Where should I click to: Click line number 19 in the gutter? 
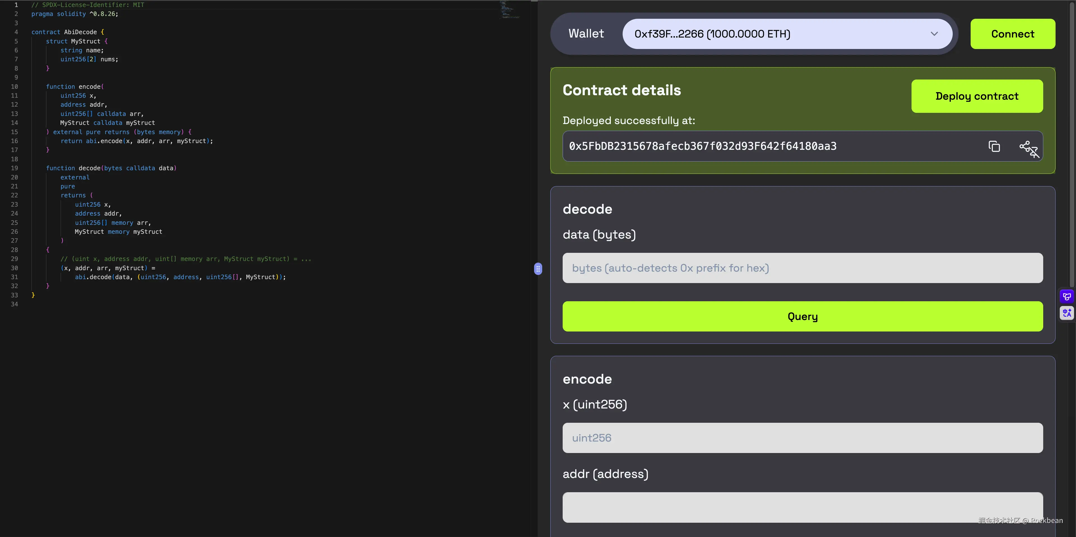tap(14, 168)
